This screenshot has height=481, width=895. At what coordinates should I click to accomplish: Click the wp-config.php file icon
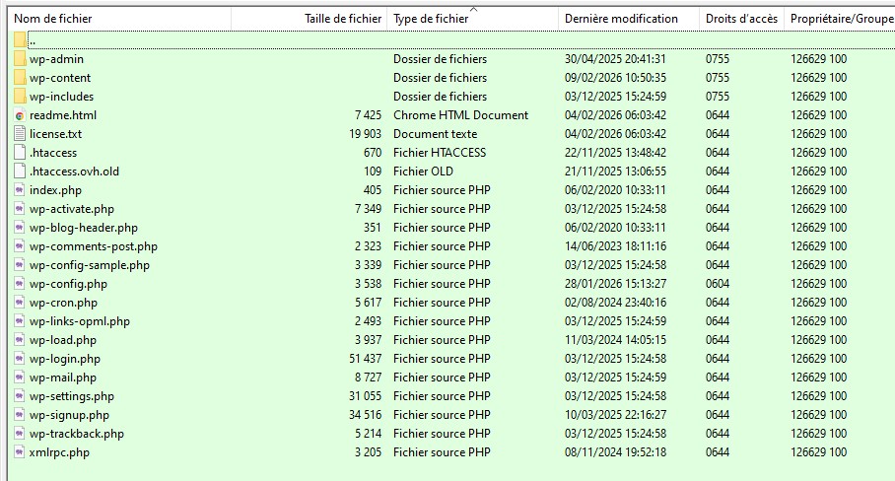pyautogui.click(x=20, y=284)
